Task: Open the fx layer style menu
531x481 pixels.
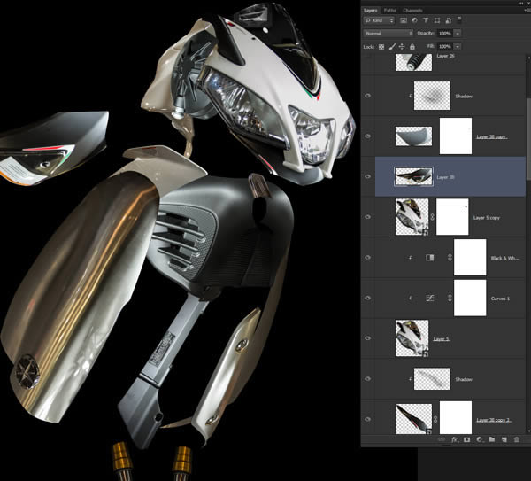Action: pyautogui.click(x=455, y=439)
